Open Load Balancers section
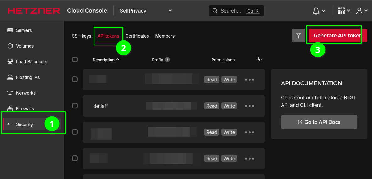 [x=32, y=61]
